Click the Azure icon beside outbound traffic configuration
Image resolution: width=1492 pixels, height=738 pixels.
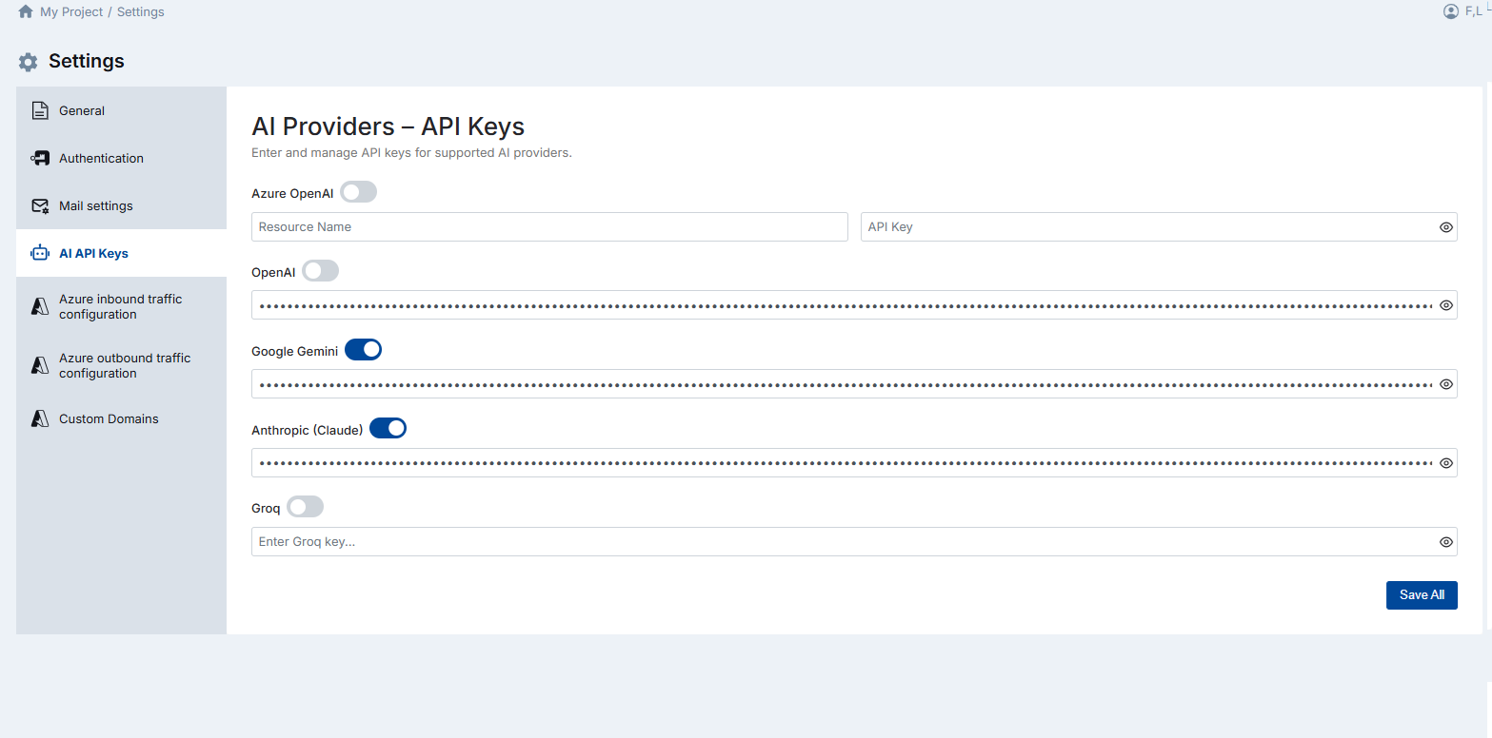pyautogui.click(x=39, y=365)
